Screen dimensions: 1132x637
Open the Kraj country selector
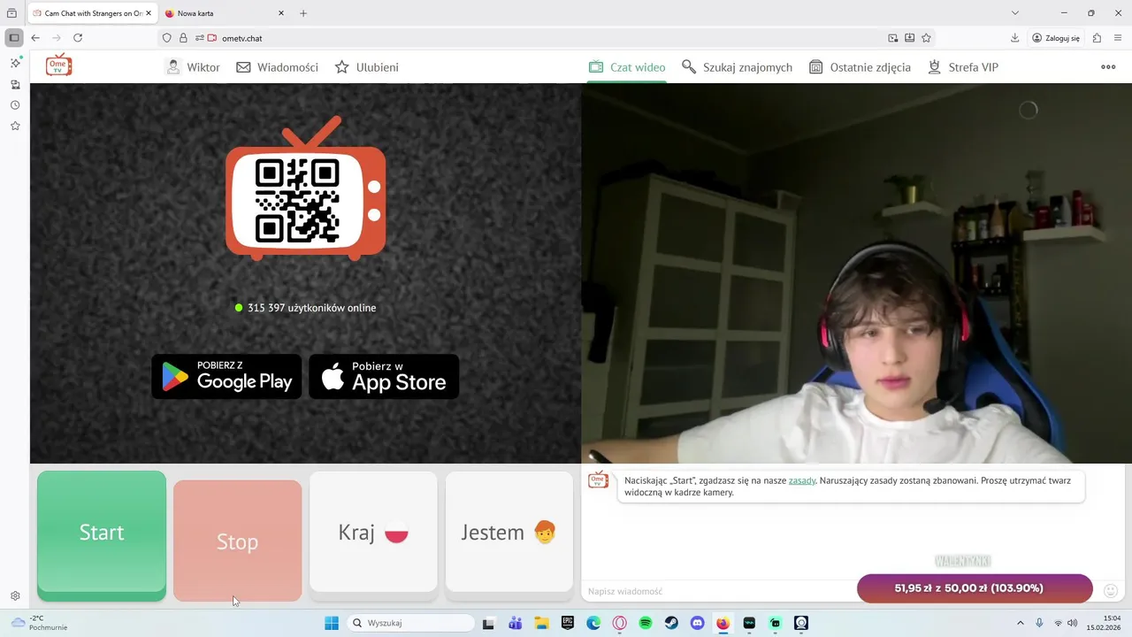[373, 532]
